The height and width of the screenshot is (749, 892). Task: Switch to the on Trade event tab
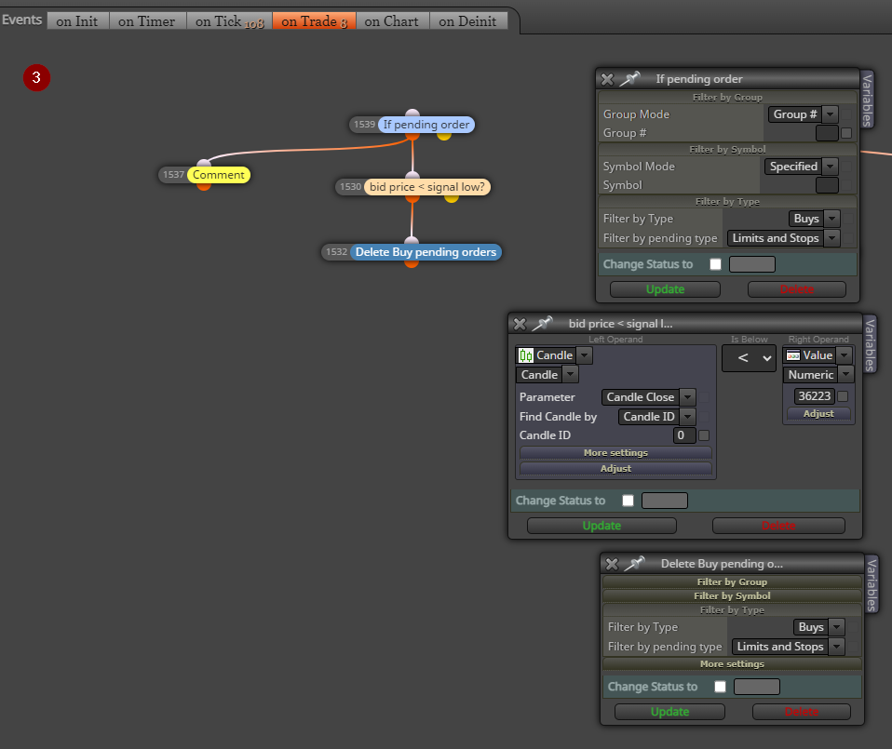tap(314, 21)
